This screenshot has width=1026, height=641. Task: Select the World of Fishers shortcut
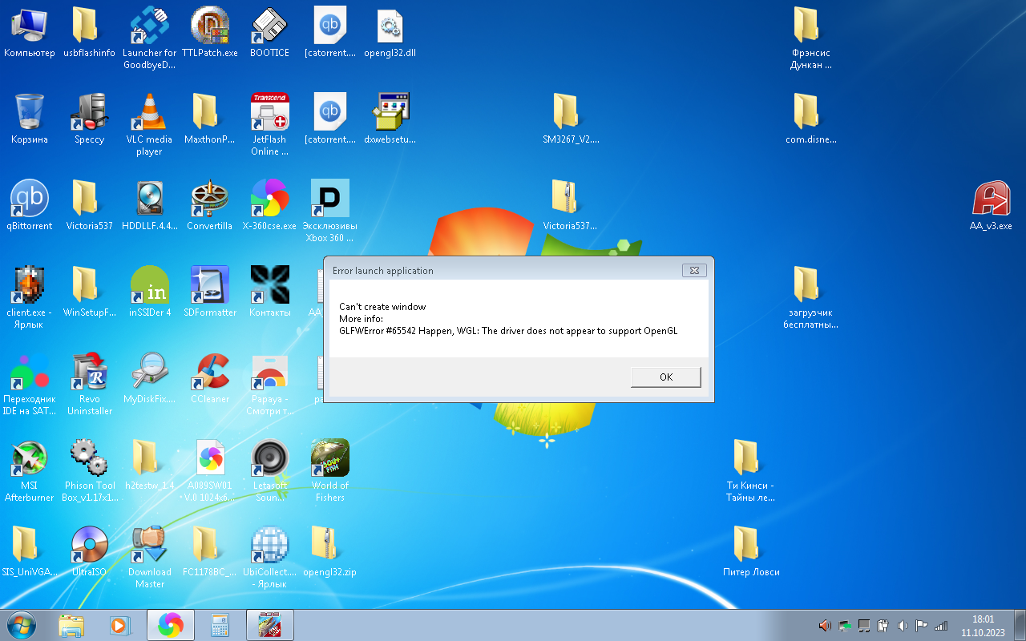330,471
